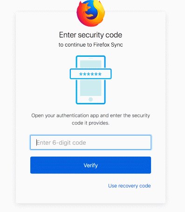This screenshot has height=212, width=185.
Task: Click the phone illustration's upper screen area
Action: click(x=91, y=64)
